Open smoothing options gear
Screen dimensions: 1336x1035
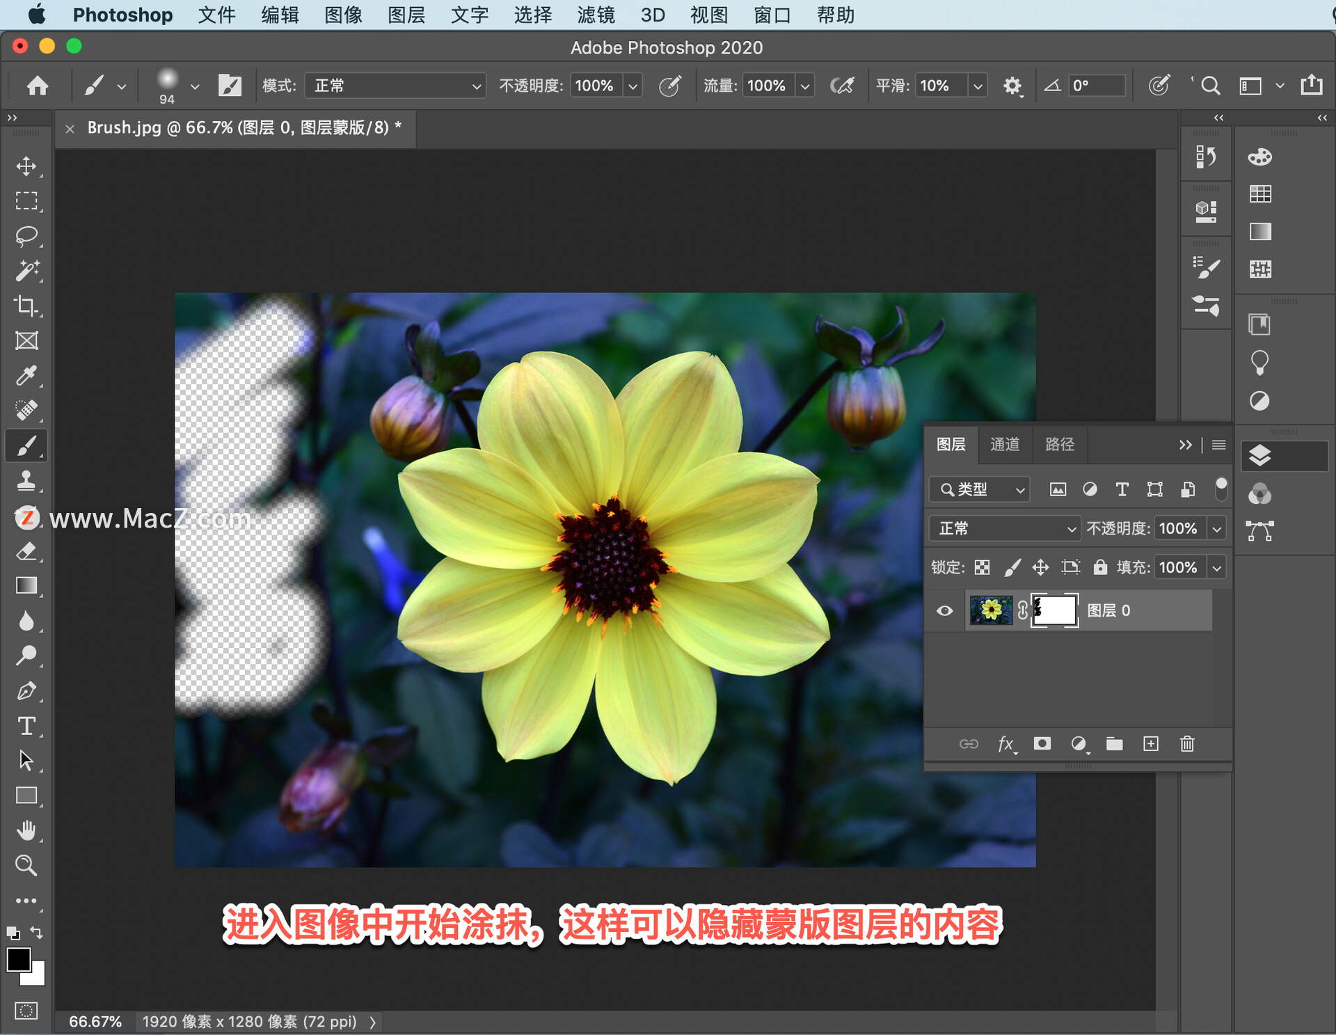pyautogui.click(x=1012, y=86)
